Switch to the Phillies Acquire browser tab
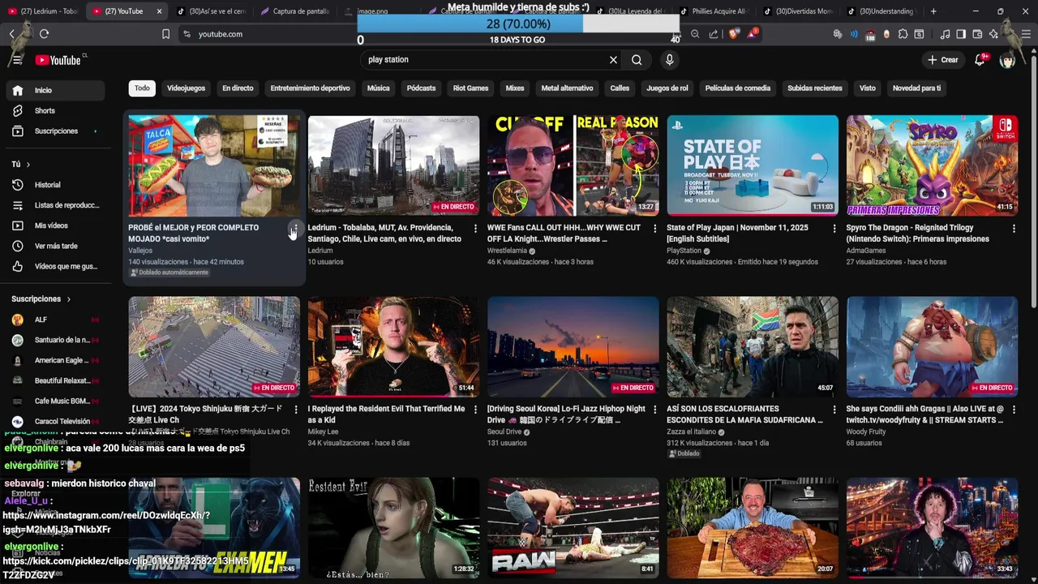The image size is (1038, 584). pyautogui.click(x=715, y=11)
